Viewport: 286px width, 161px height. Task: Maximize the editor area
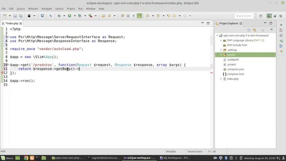tap(208, 23)
